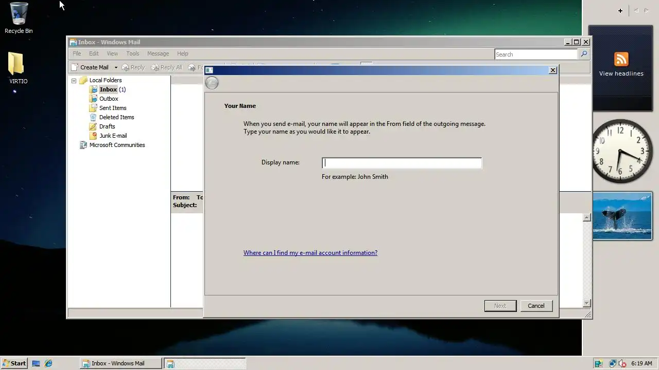The height and width of the screenshot is (370, 659).
Task: Click the sidebar previous page arrow
Action: (x=636, y=11)
